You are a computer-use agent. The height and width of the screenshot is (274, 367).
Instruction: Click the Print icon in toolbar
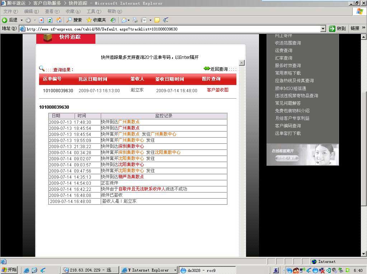(x=135, y=20)
